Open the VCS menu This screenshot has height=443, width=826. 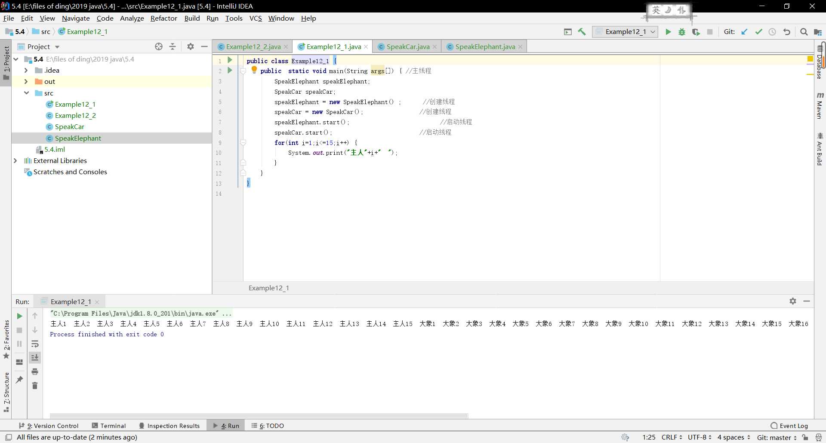pos(256,18)
